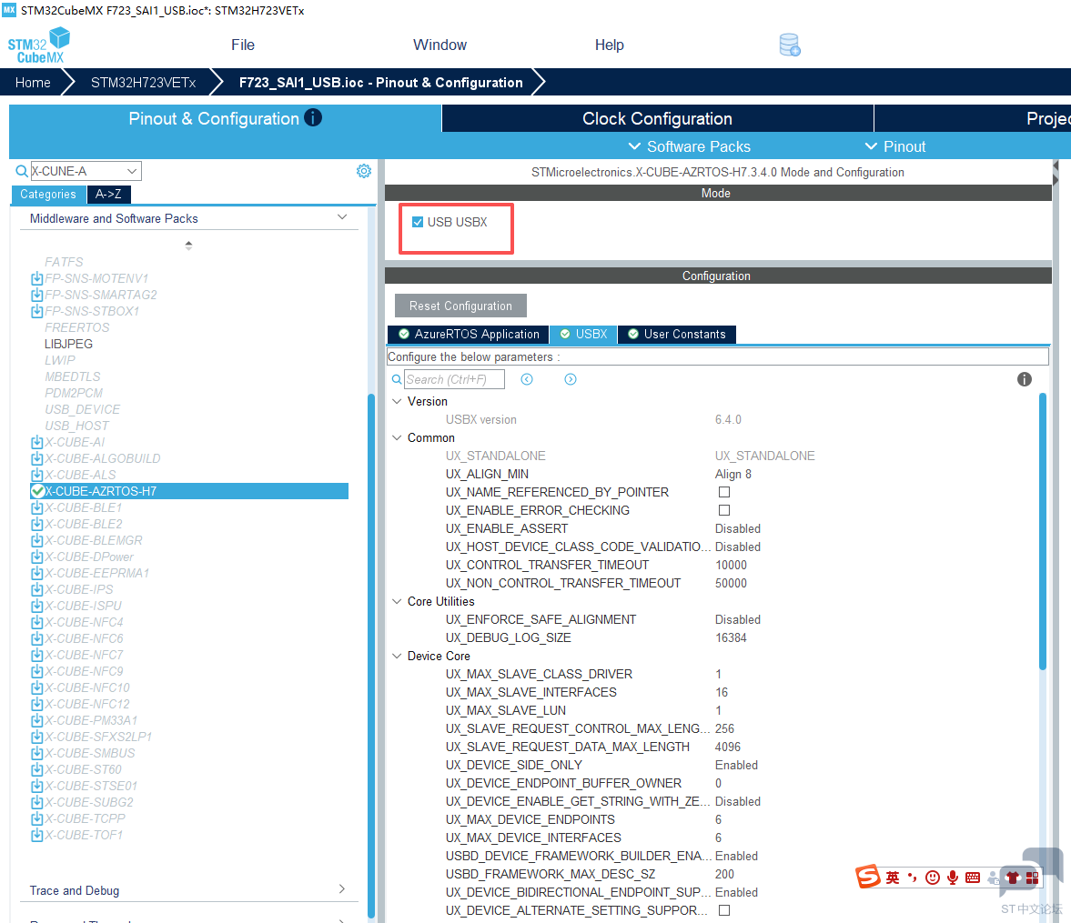Click download icon next to X-CUBE-BLE1
1071x923 pixels.
37,508
